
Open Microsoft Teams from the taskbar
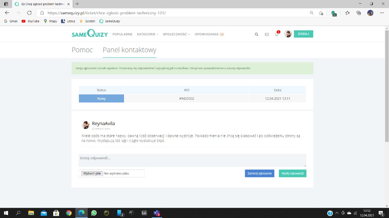click(x=157, y=213)
